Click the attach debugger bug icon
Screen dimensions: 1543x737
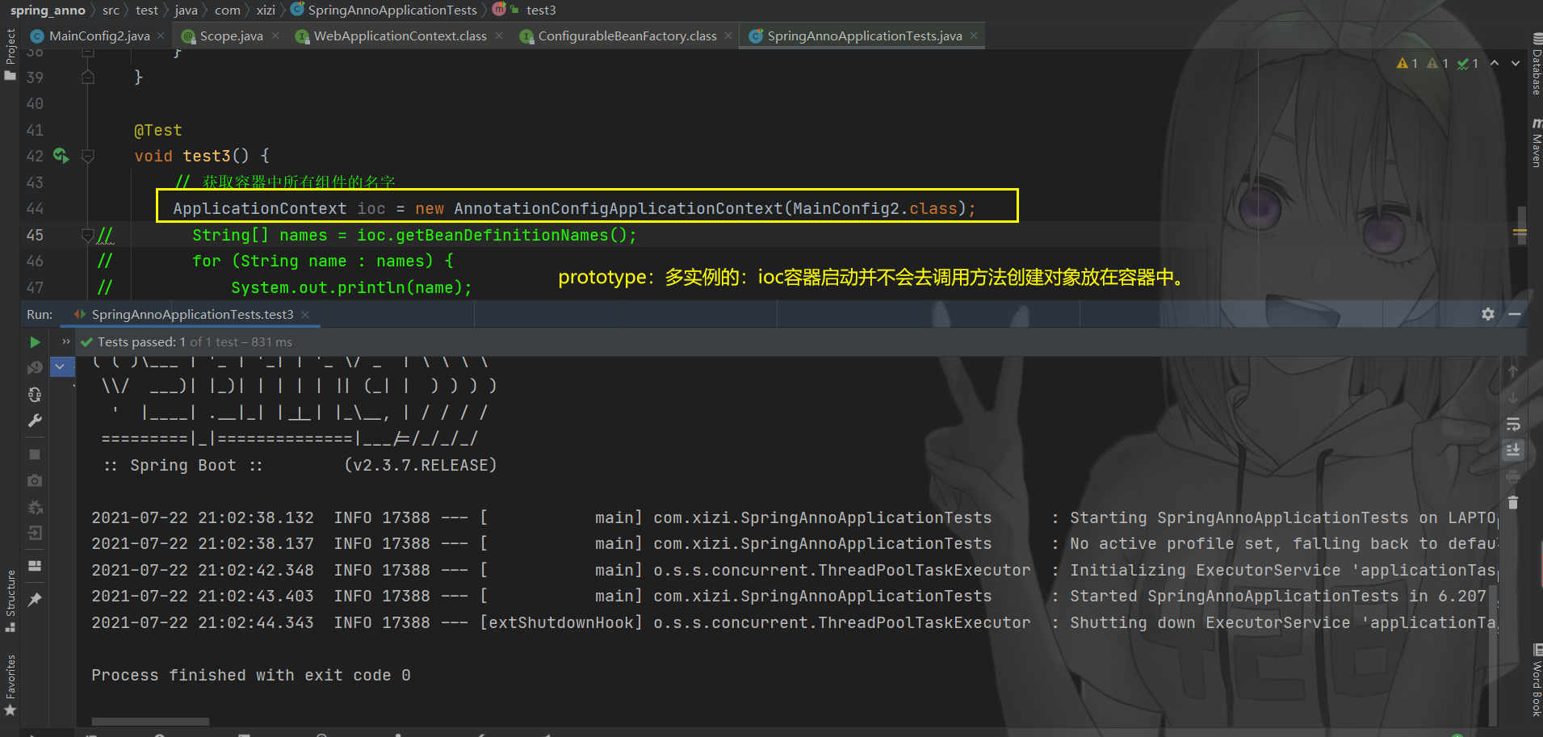[35, 507]
